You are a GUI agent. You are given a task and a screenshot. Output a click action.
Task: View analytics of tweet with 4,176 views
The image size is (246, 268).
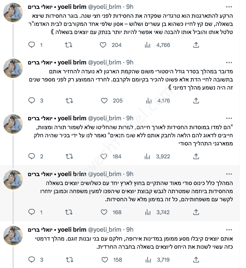tap(148, 101)
